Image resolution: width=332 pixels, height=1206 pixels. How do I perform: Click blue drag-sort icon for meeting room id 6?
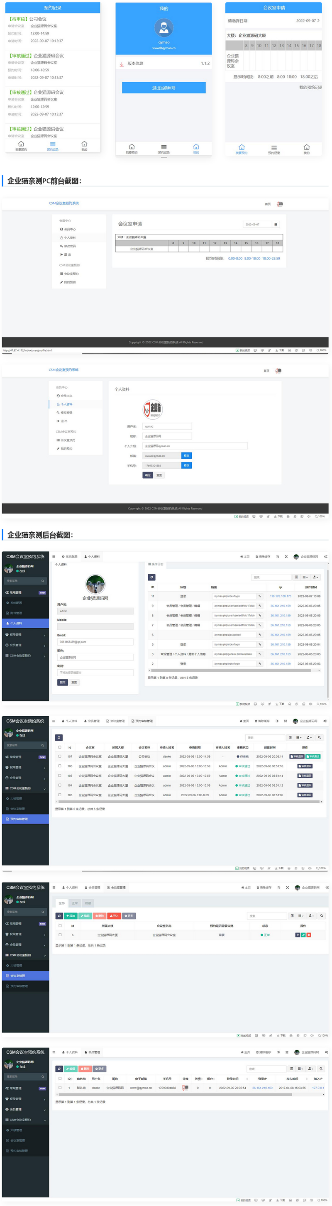(298, 935)
